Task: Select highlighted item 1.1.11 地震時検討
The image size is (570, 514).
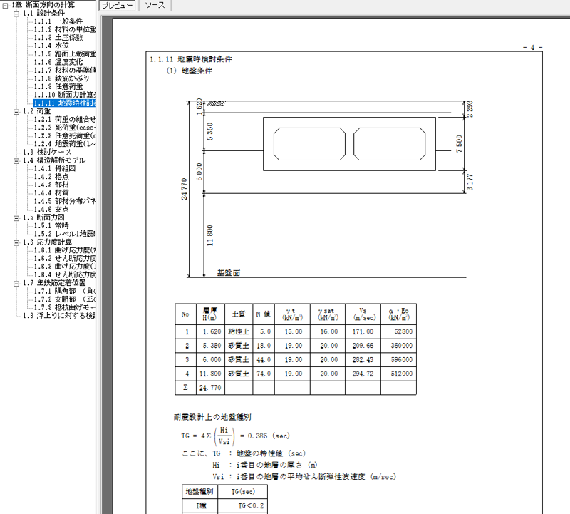Action: pyautogui.click(x=65, y=103)
